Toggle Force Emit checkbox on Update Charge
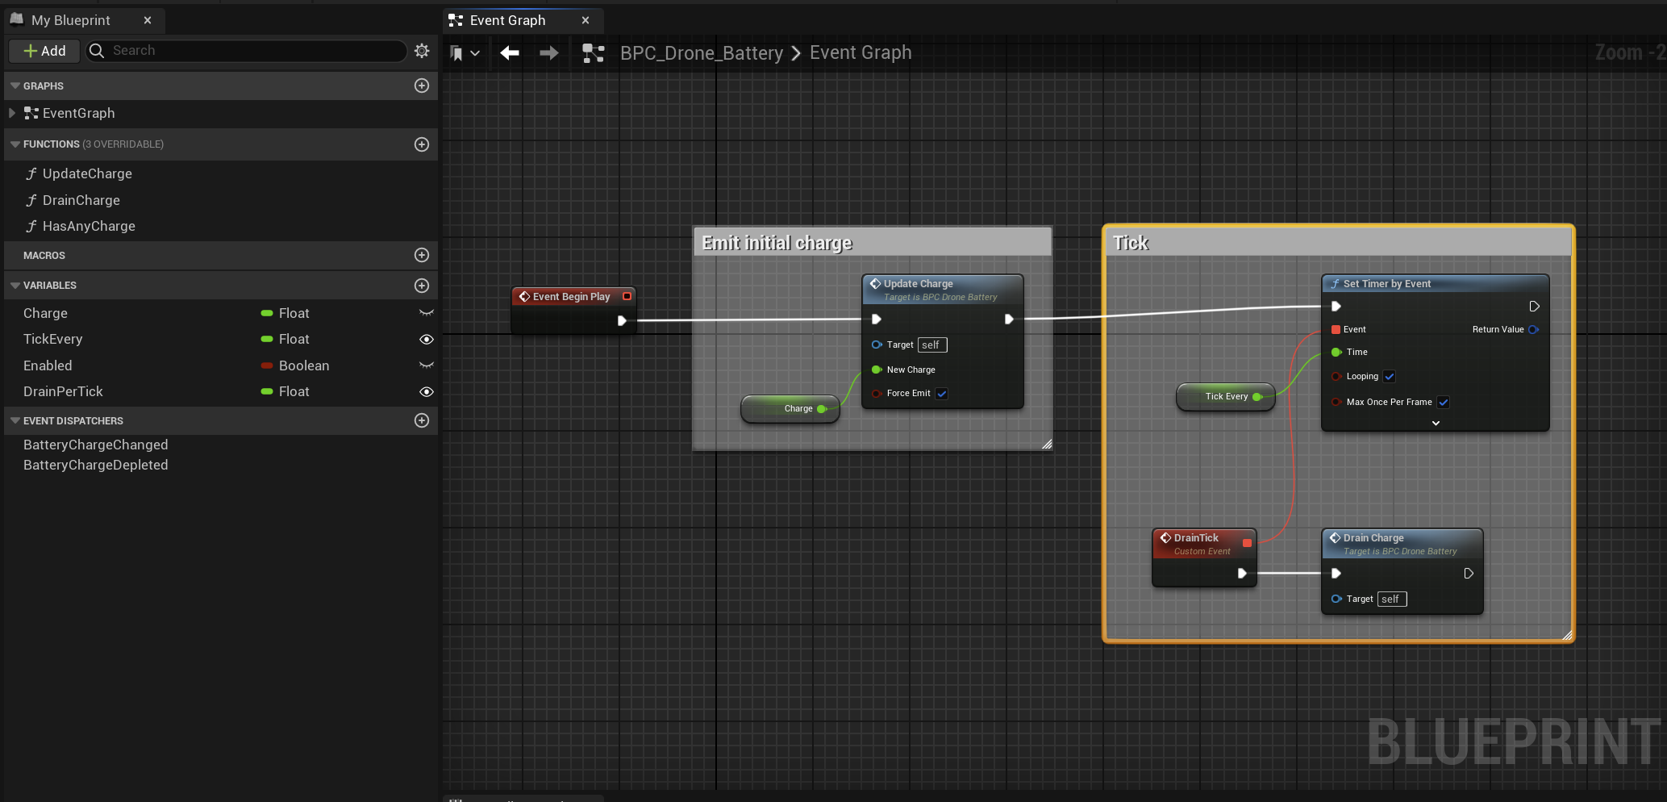Viewport: 1667px width, 802px height. point(941,394)
